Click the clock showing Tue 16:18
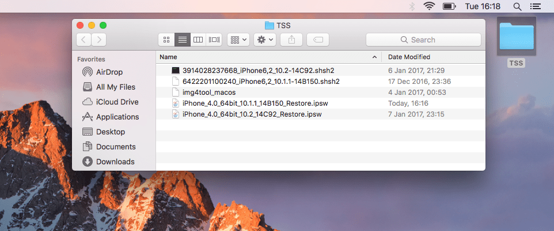The image size is (554, 231). click(483, 6)
